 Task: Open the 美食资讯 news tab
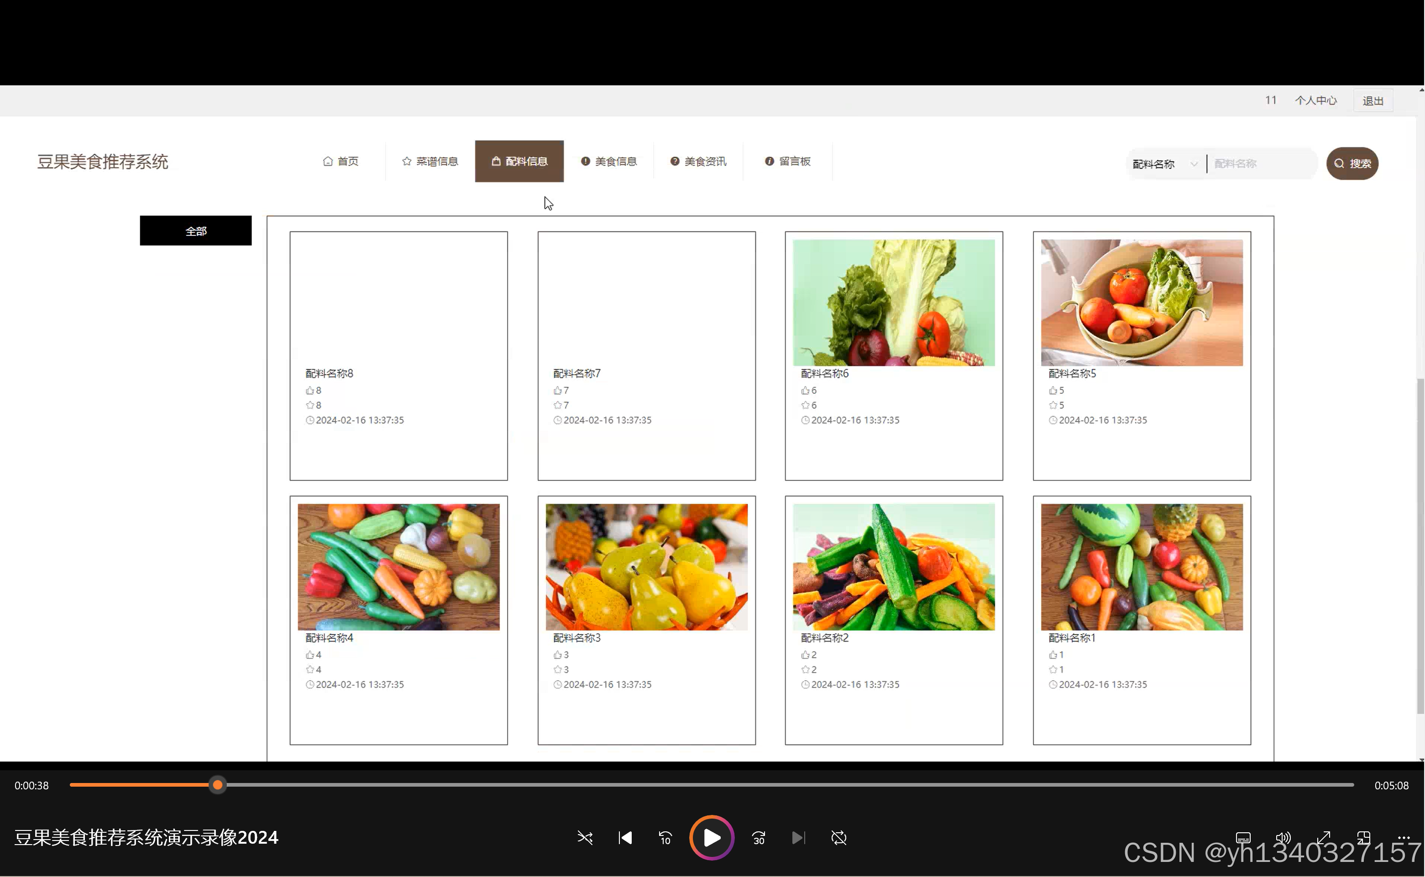(698, 161)
